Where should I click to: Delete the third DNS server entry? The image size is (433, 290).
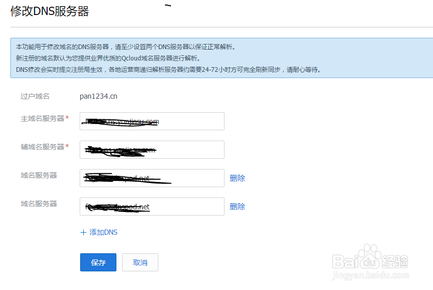coord(237,178)
